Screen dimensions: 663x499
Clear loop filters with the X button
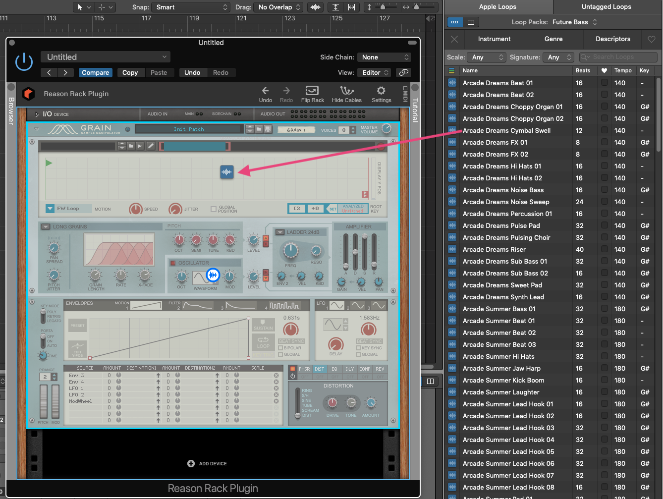tap(454, 39)
